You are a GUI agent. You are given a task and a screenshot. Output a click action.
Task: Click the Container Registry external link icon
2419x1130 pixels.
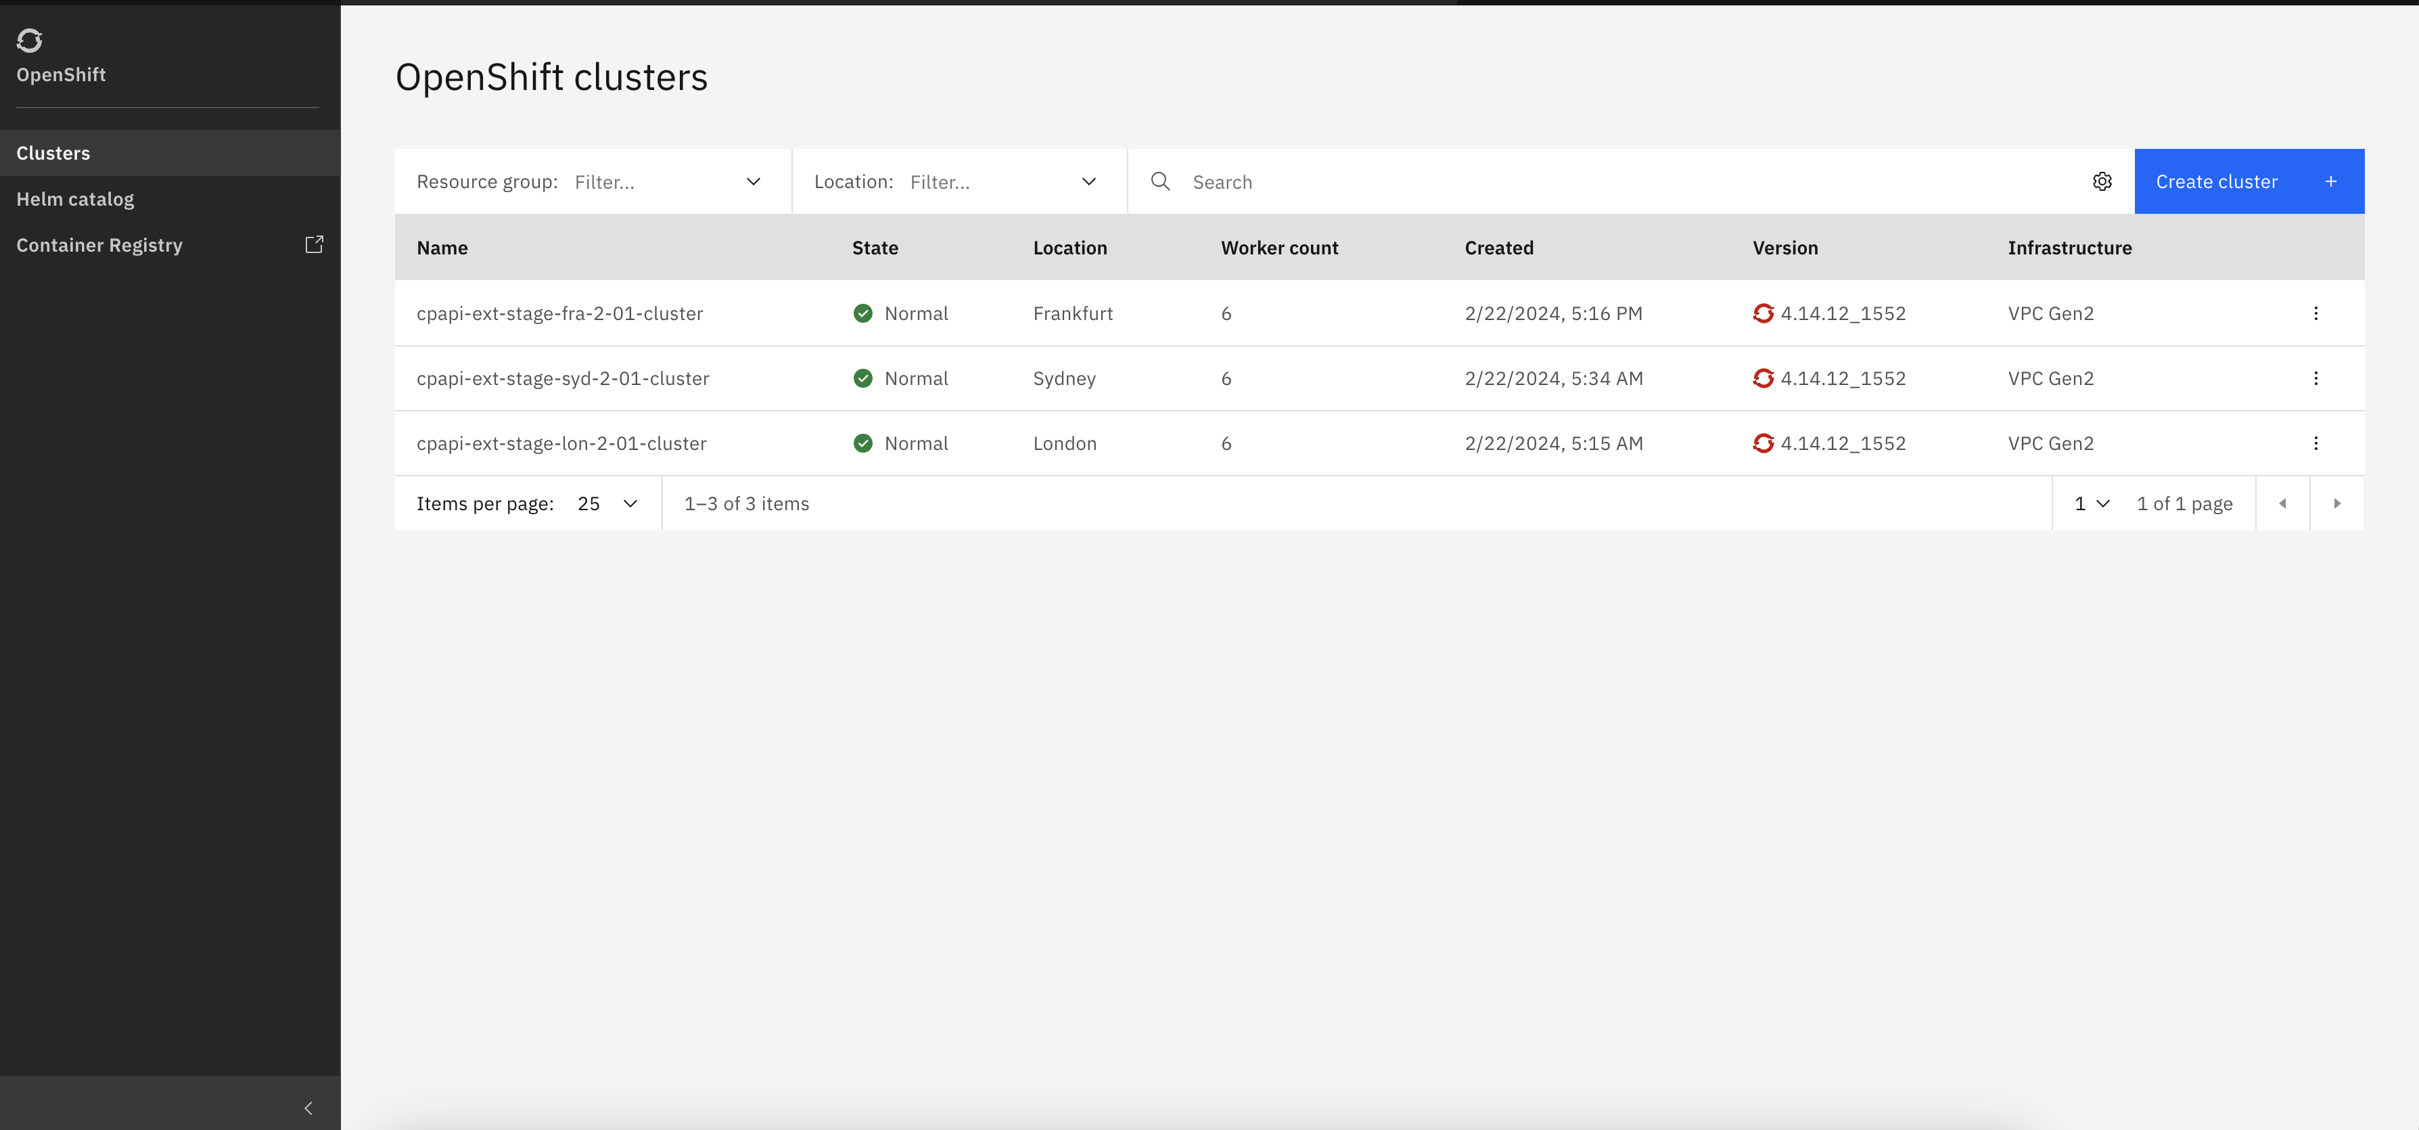tap(315, 244)
